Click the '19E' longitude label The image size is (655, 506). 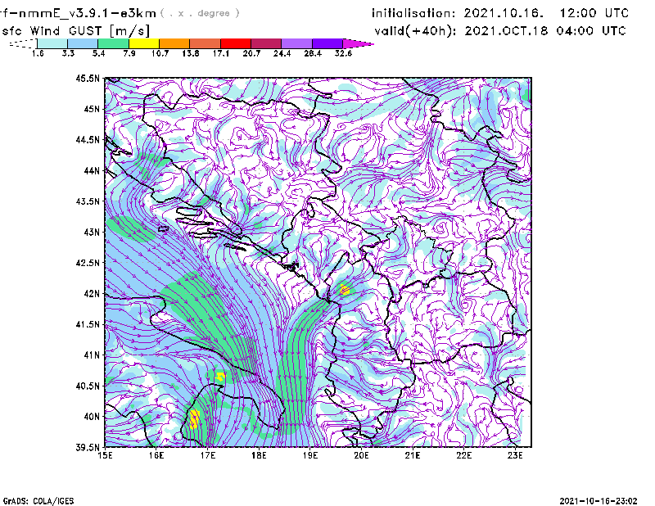click(x=310, y=455)
